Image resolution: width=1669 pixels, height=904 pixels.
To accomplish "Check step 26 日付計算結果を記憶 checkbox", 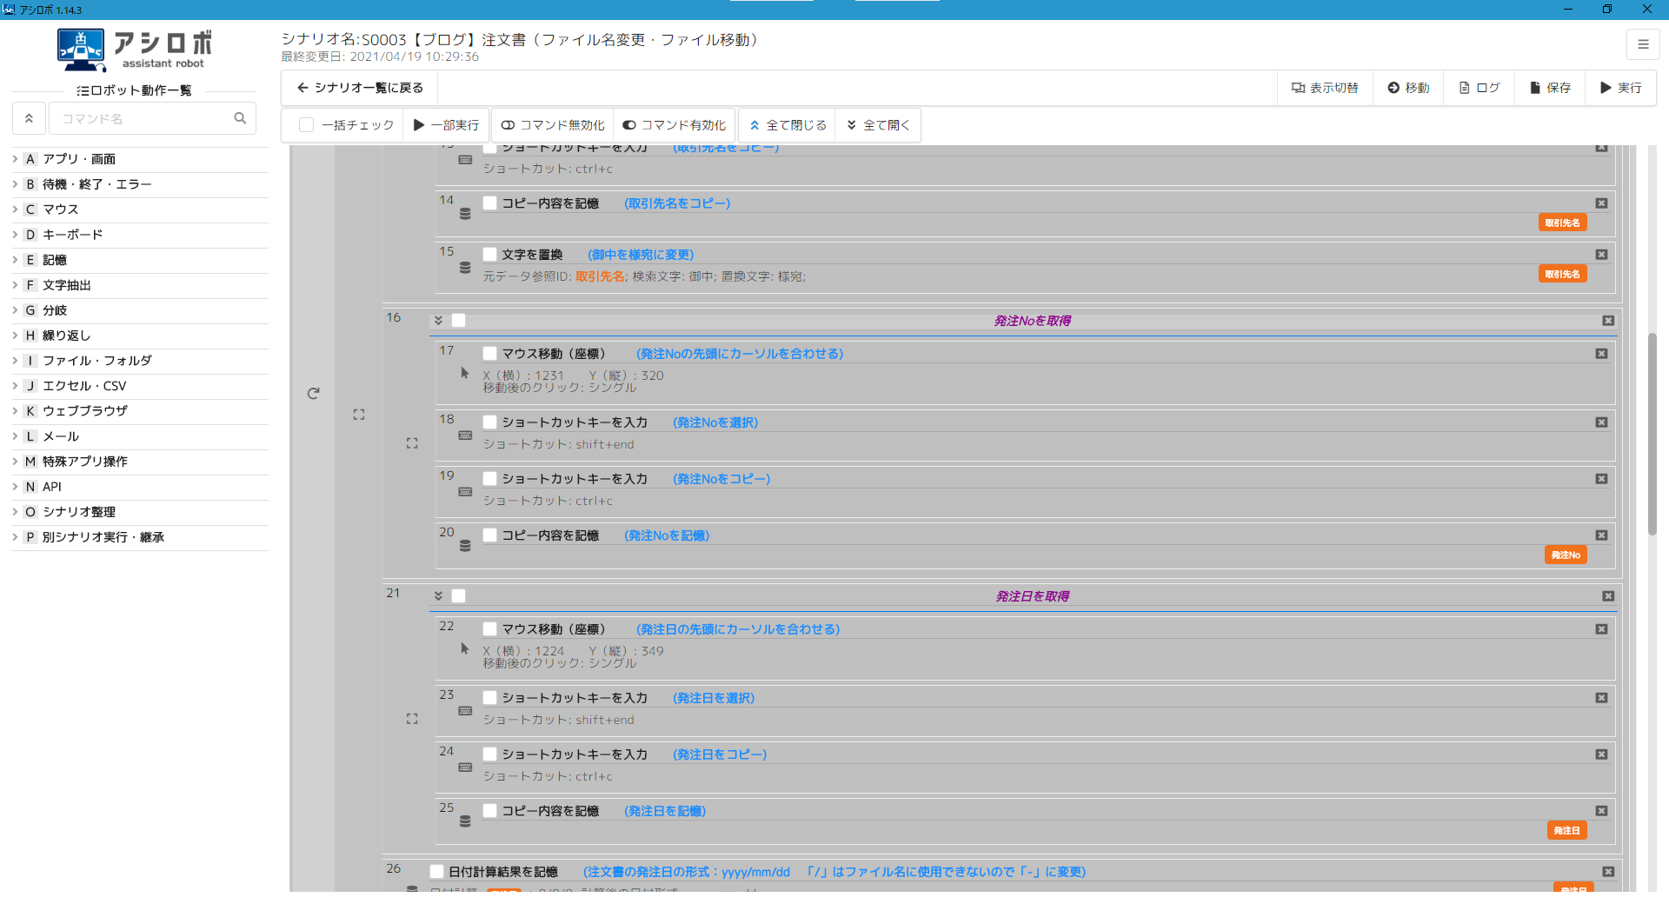I will tap(437, 872).
